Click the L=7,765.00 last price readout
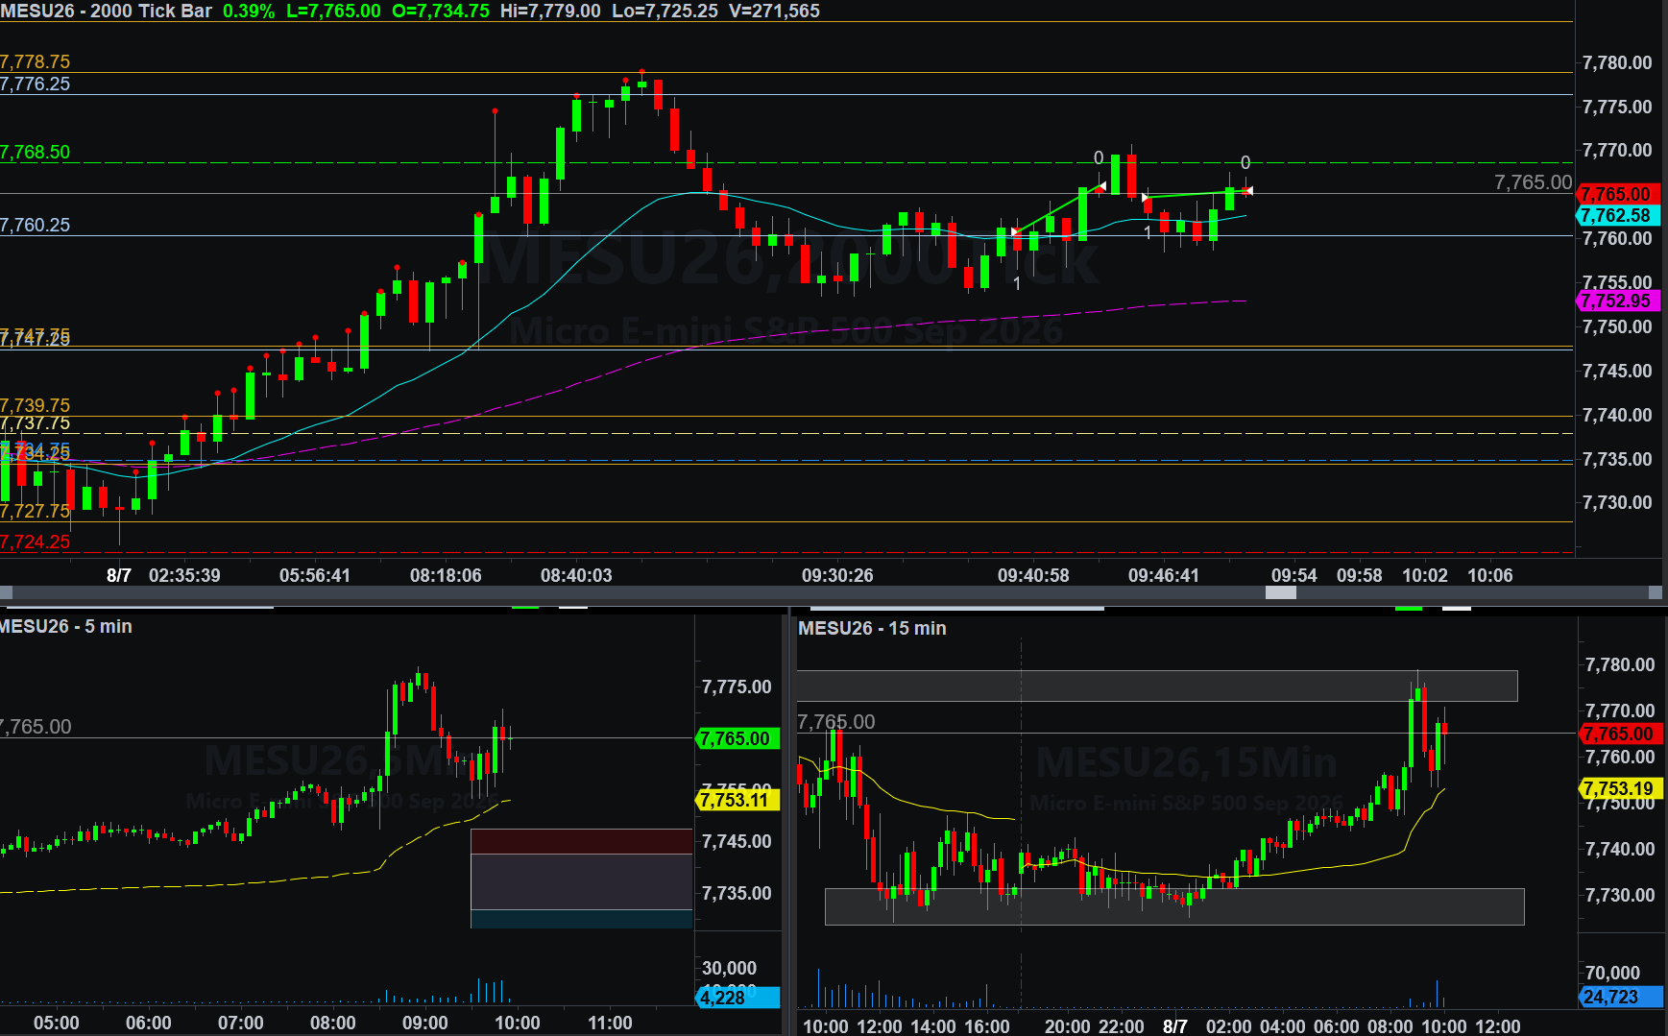Viewport: 1668px width, 1036px height. [x=333, y=11]
